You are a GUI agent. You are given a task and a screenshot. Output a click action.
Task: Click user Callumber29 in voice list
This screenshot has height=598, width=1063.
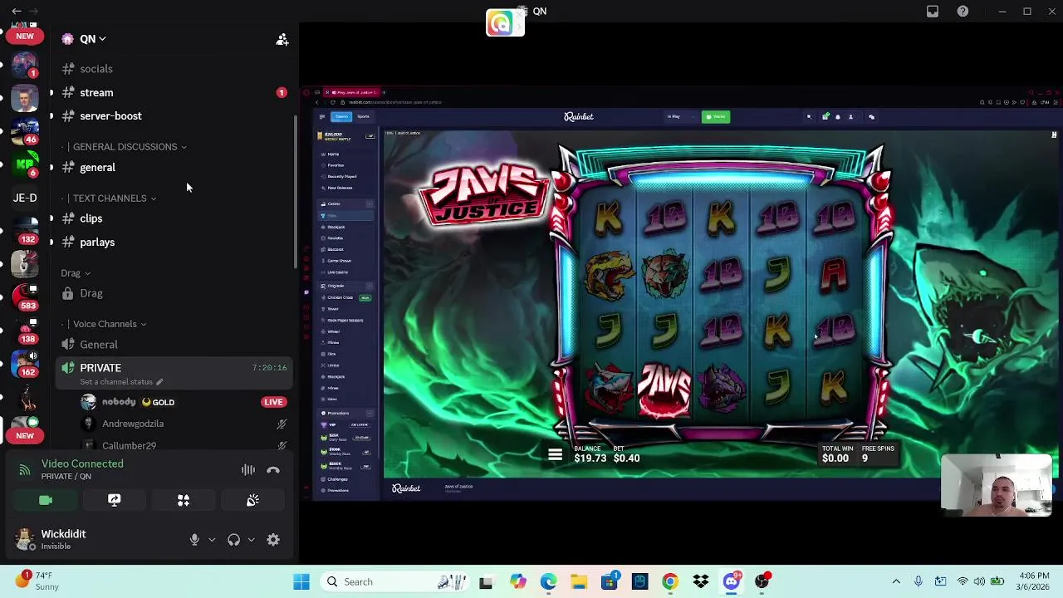pyautogui.click(x=129, y=445)
